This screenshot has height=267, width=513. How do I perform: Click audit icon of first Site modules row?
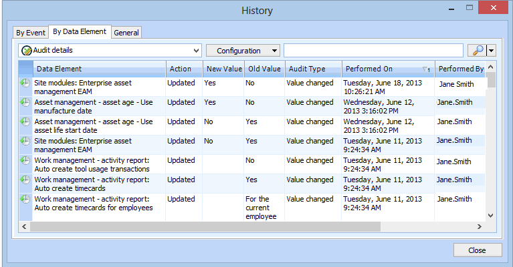(25, 83)
